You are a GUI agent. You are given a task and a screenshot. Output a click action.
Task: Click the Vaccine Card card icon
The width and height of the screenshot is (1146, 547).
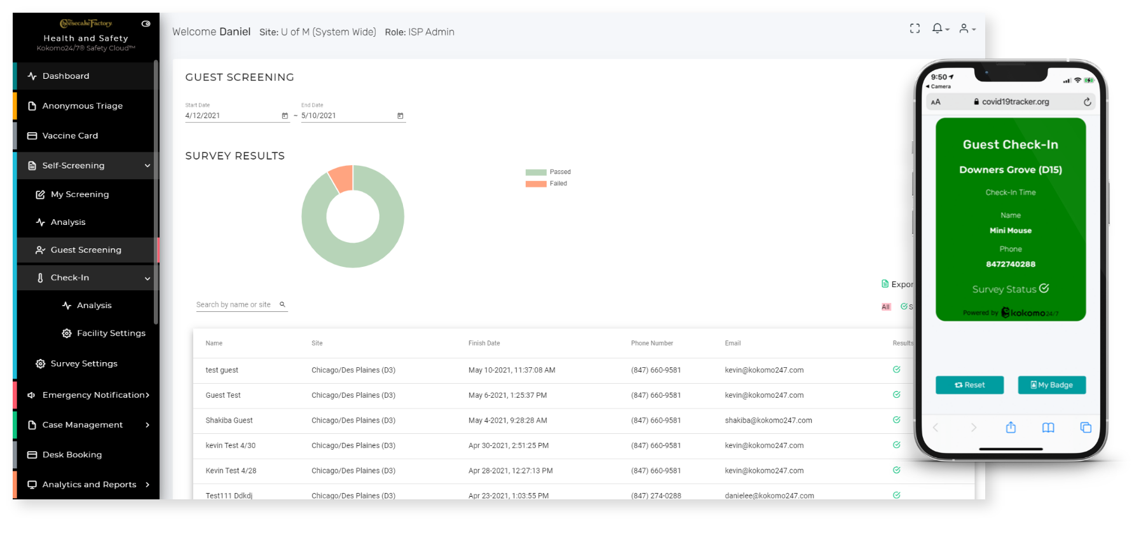pyautogui.click(x=32, y=136)
